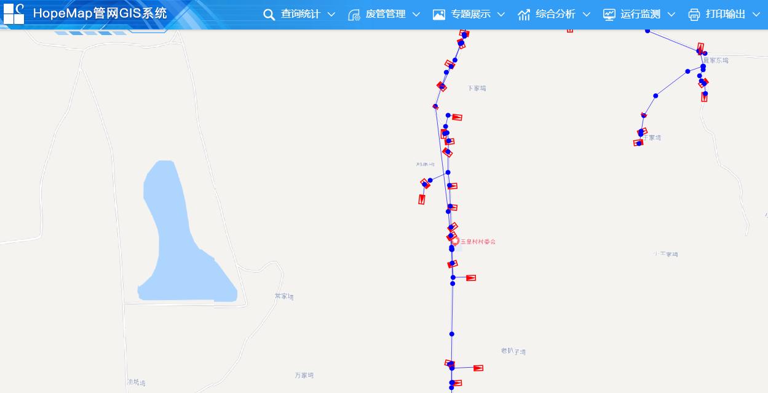Open the 运行监测 menu
The width and height of the screenshot is (768, 393).
(x=640, y=14)
